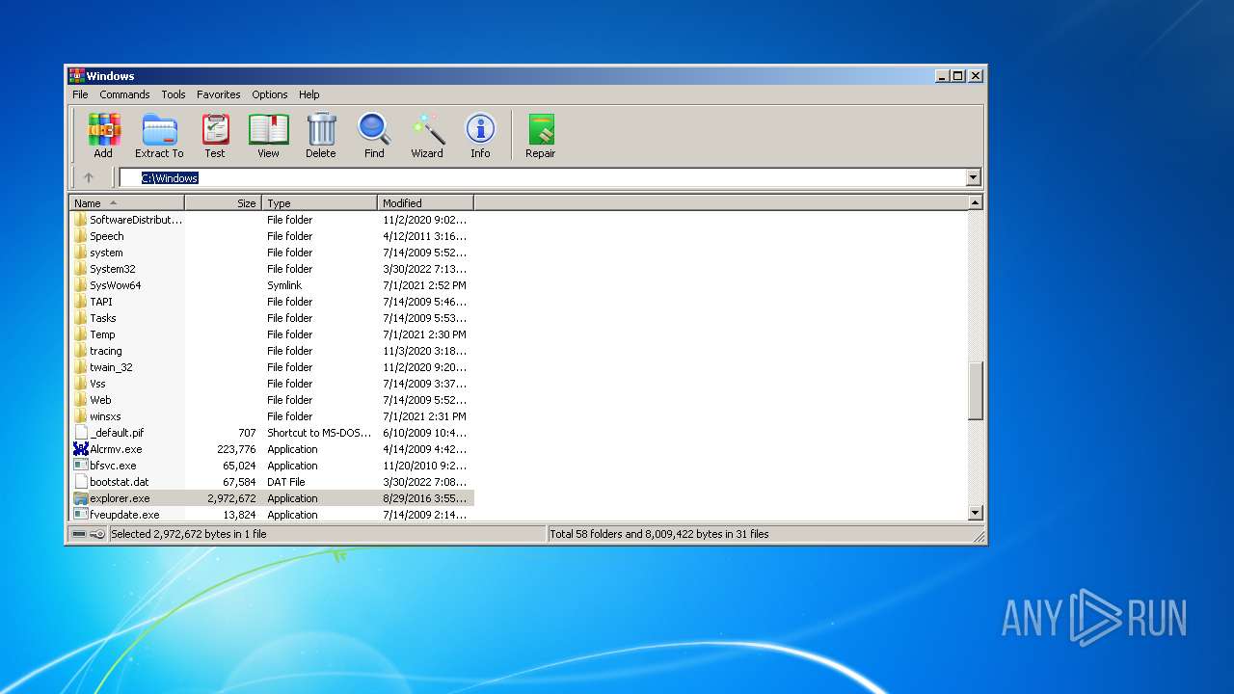
Task: Select the SysWow64 symlink folder icon
Action: pyautogui.click(x=81, y=285)
